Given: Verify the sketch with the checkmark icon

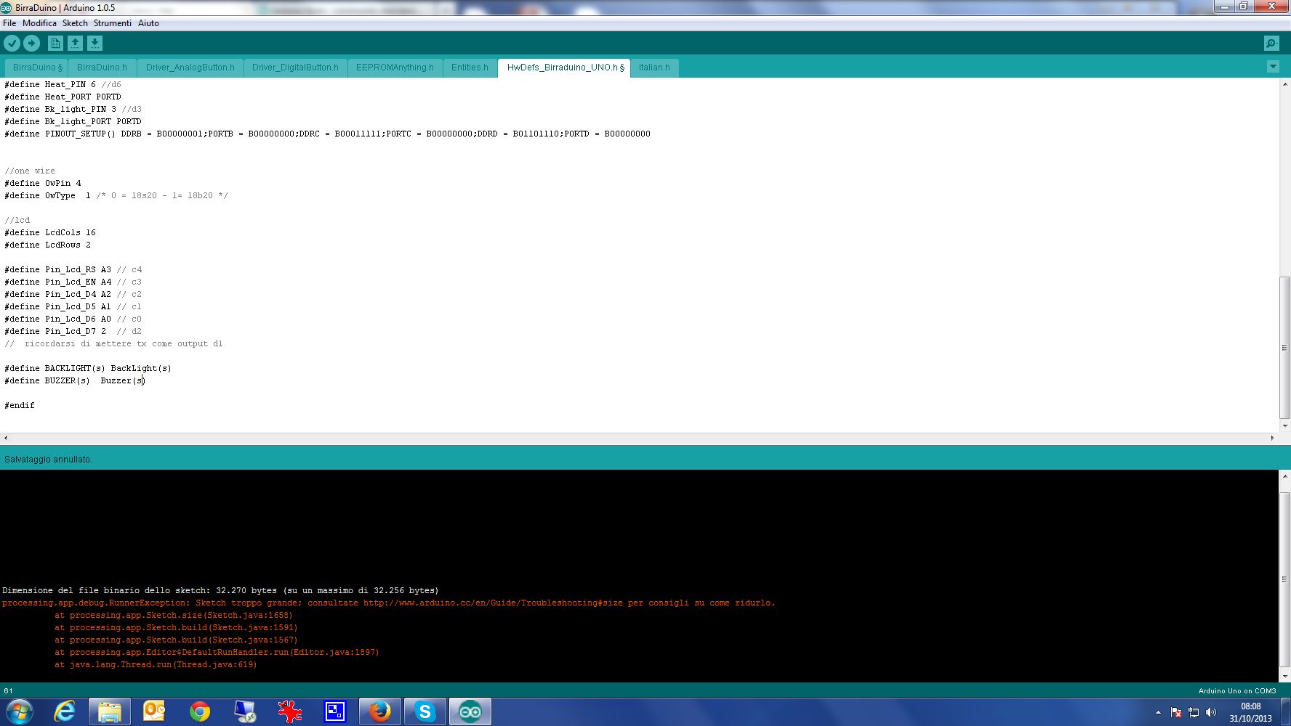Looking at the screenshot, I should click(x=12, y=43).
